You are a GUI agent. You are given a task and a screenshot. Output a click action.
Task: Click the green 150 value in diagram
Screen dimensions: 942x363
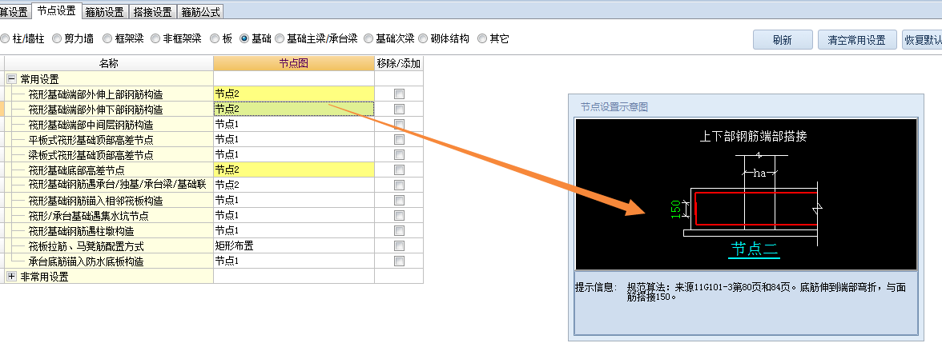pyautogui.click(x=676, y=209)
